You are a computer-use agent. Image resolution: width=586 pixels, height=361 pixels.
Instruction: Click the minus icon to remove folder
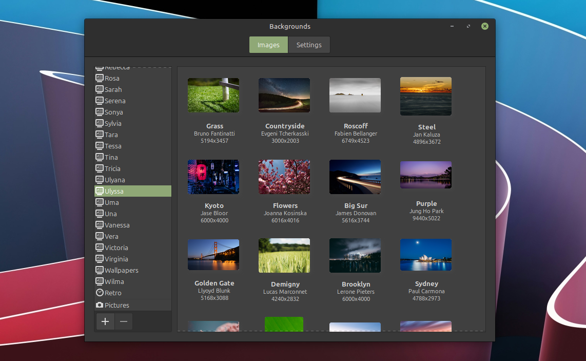(124, 321)
